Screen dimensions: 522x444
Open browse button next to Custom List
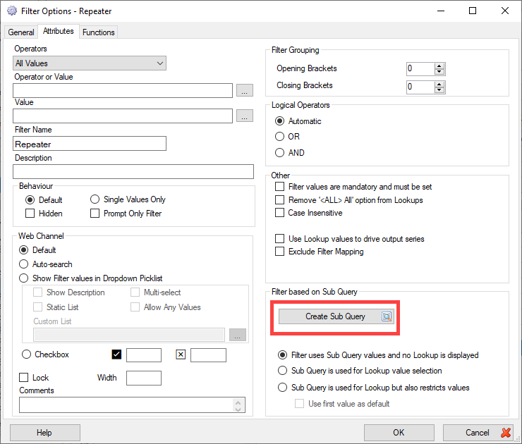pos(238,335)
